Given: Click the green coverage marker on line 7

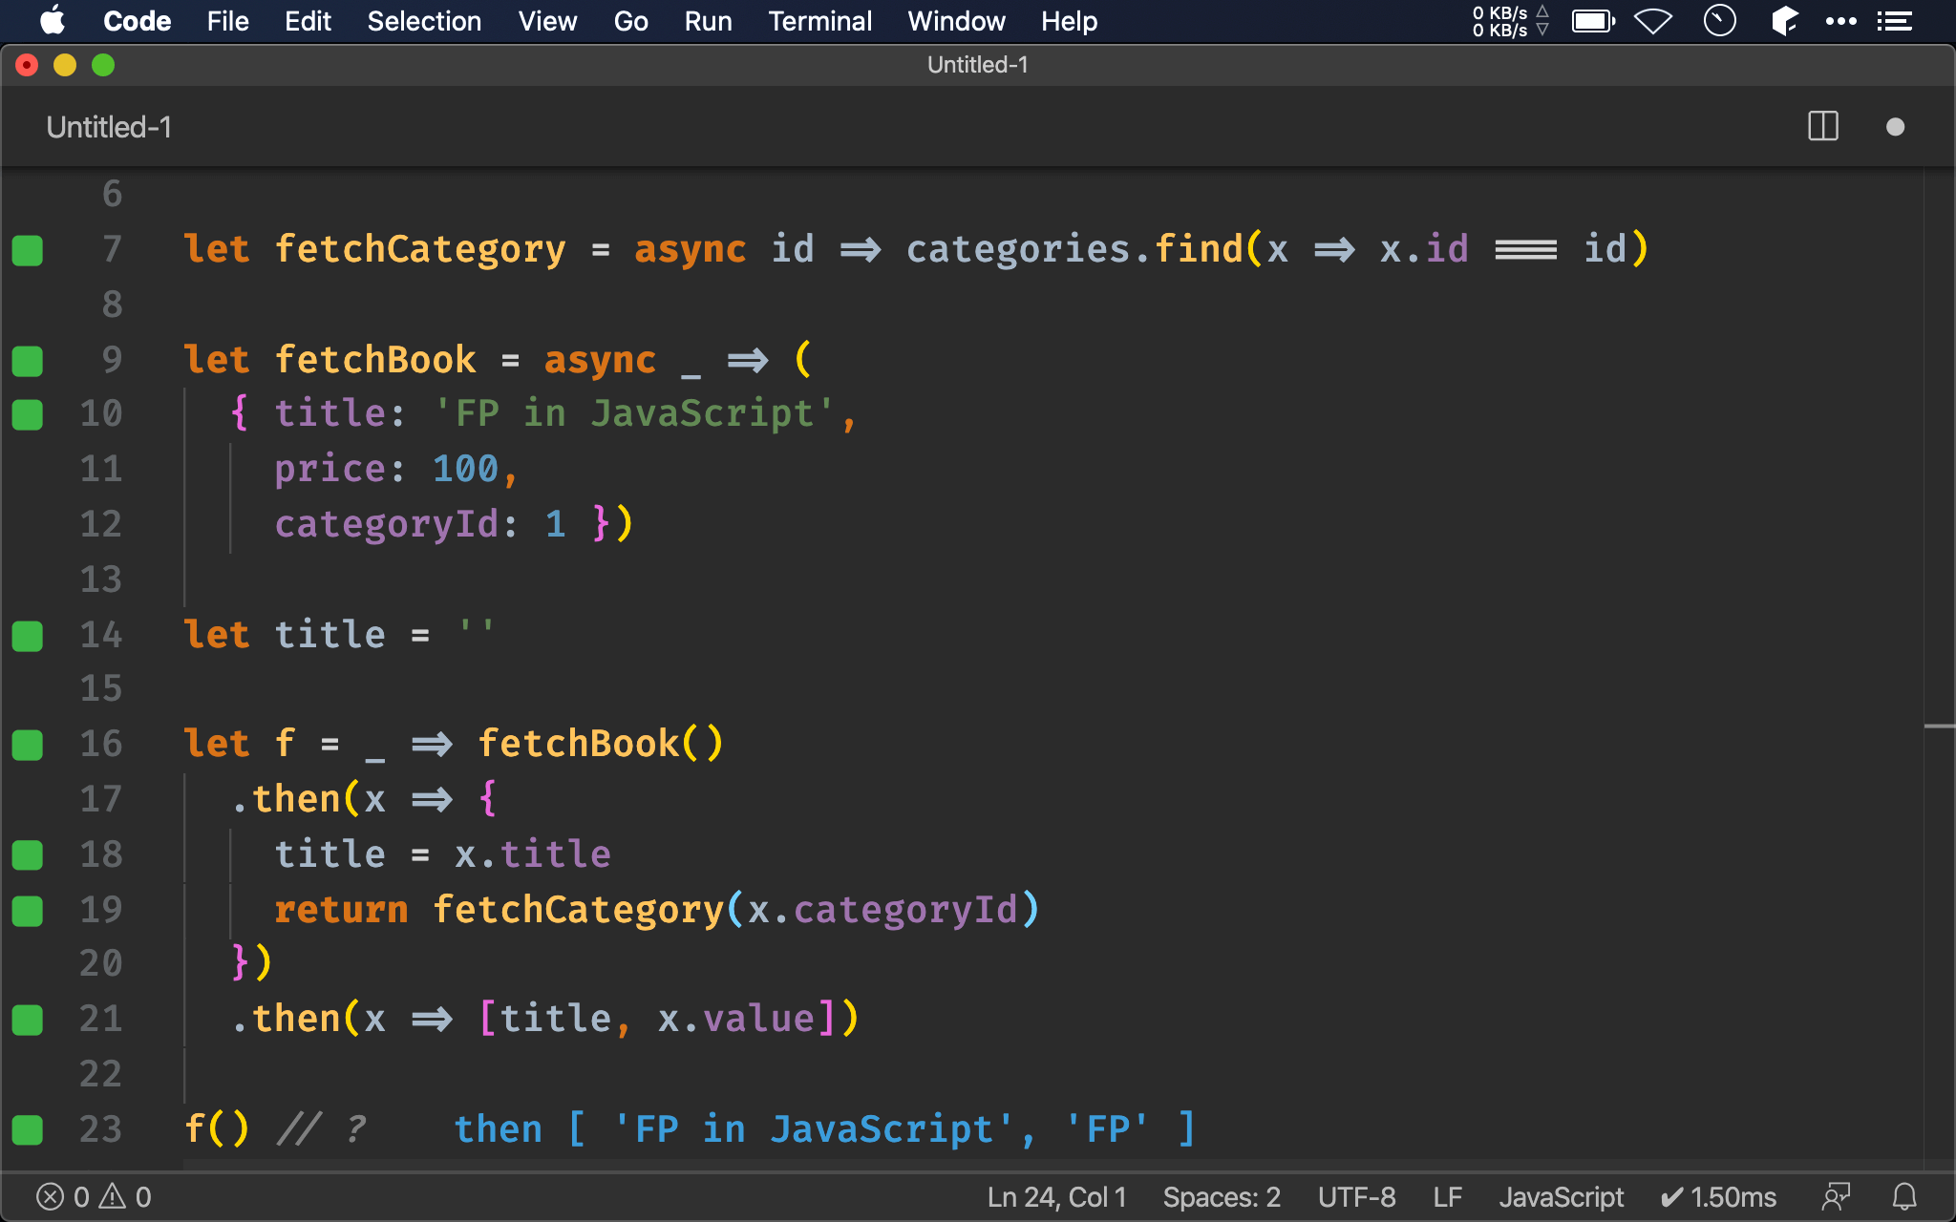Looking at the screenshot, I should click(28, 250).
